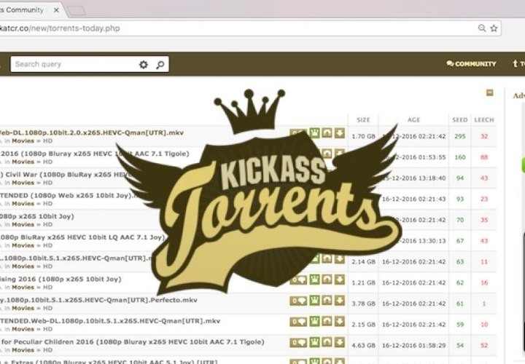Click the magnifier search submit icon
Screen dimensions: 525x364
click(160, 65)
